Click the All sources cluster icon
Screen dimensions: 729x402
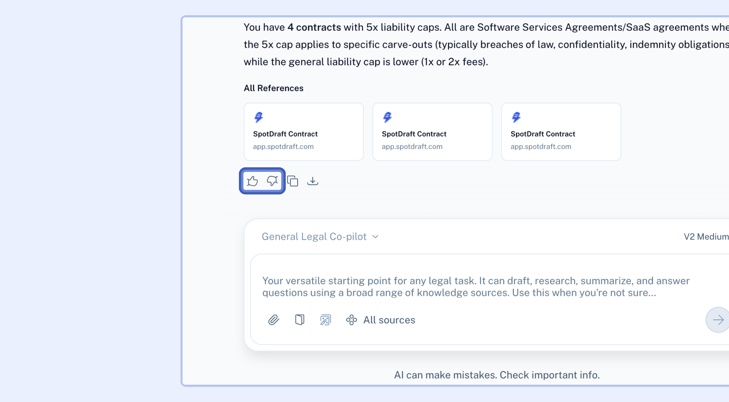[351, 320]
